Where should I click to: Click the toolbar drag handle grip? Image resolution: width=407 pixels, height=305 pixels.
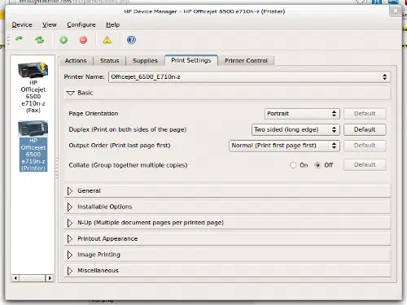coord(9,40)
